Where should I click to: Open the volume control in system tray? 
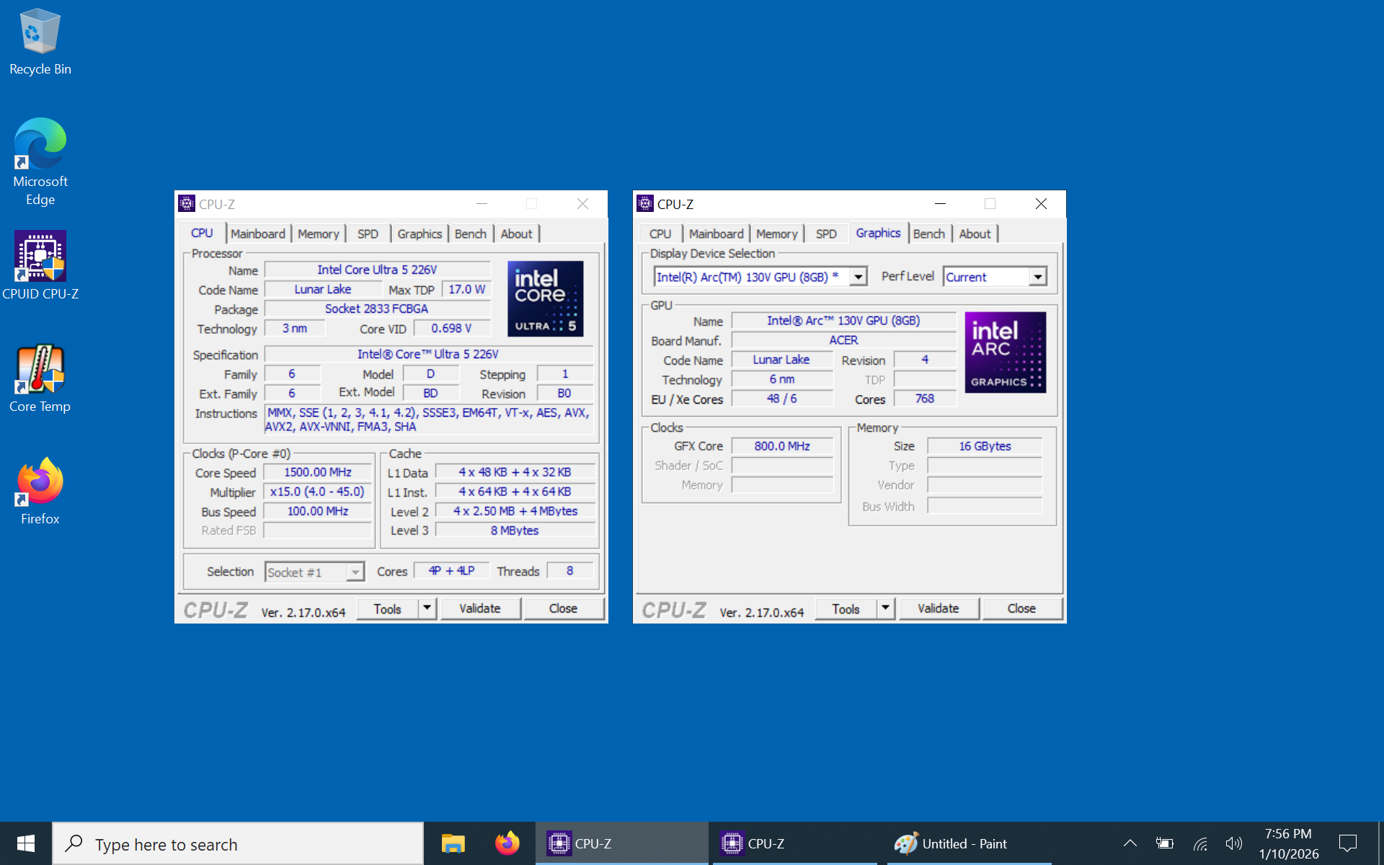pos(1233,843)
